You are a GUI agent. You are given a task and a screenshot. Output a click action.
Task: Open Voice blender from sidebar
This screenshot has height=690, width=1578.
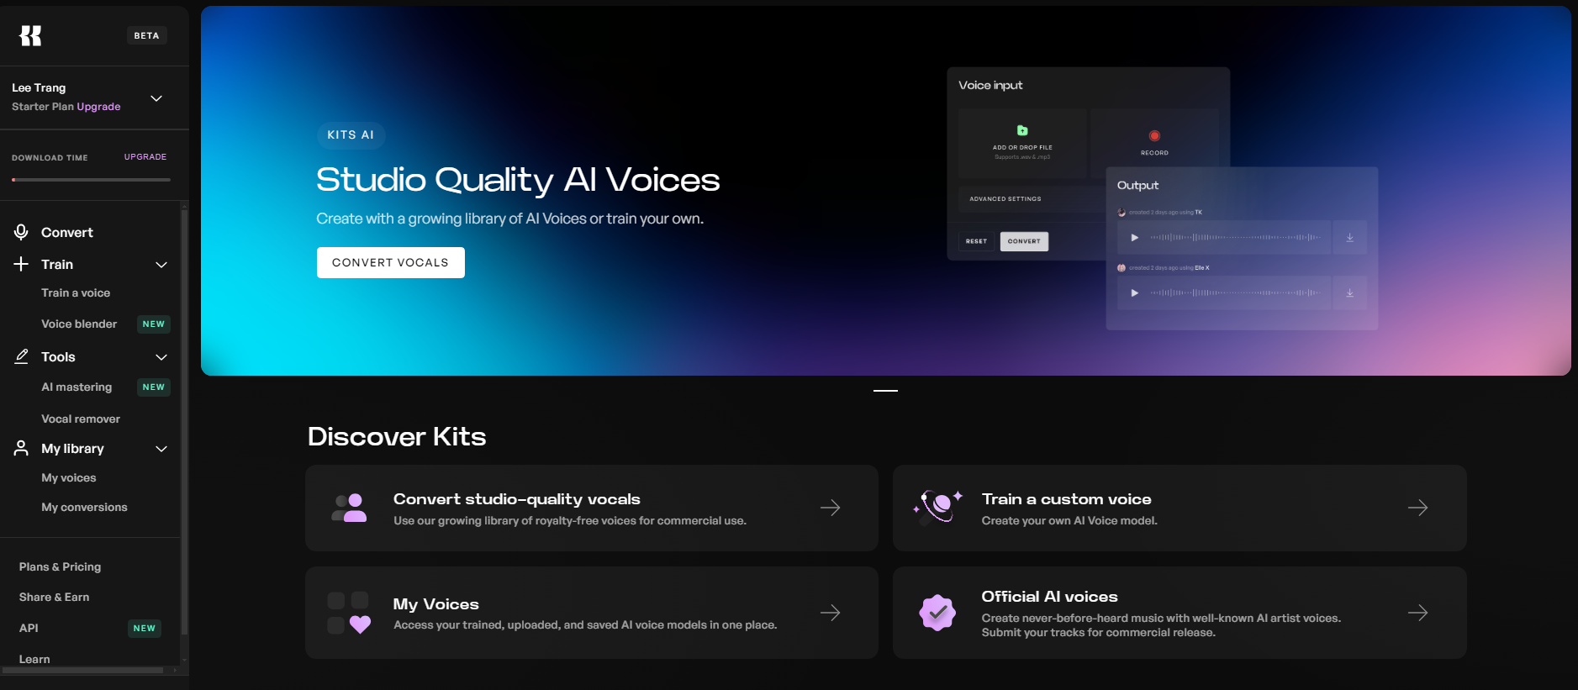tap(79, 324)
